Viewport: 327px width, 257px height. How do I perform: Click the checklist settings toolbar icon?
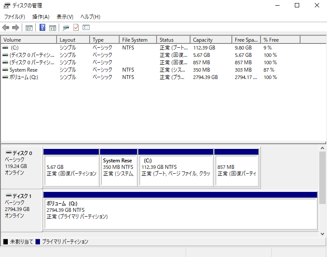tap(86, 28)
